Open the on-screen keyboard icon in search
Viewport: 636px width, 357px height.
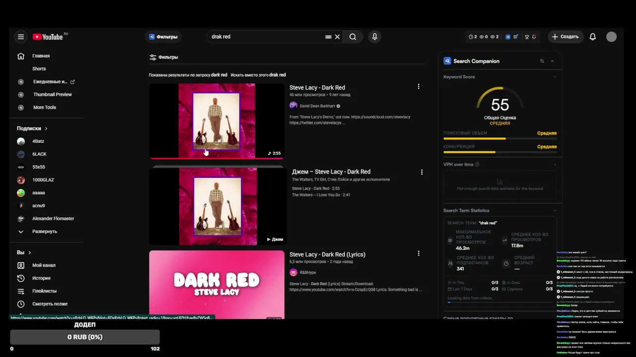tap(328, 37)
